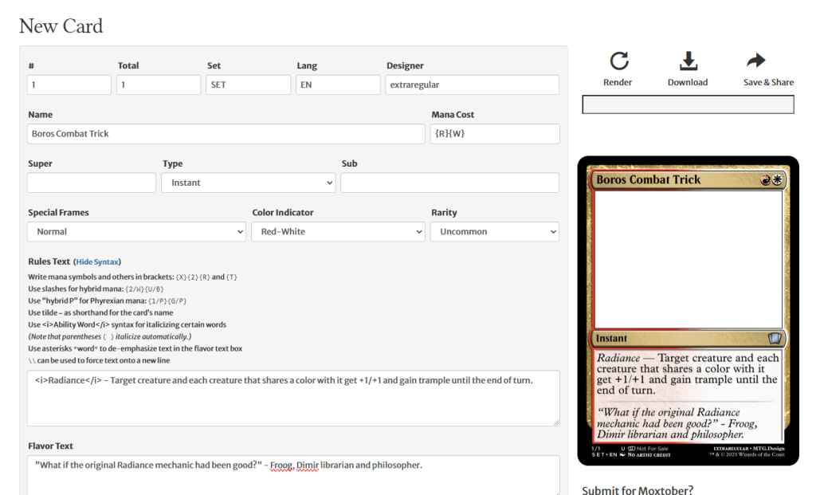Click the Designer field
The image size is (816, 495).
473,84
